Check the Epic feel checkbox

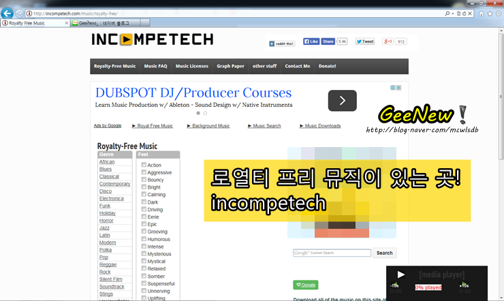144,224
